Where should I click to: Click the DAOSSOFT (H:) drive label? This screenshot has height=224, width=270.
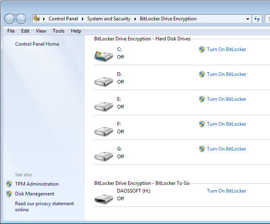[x=134, y=191]
